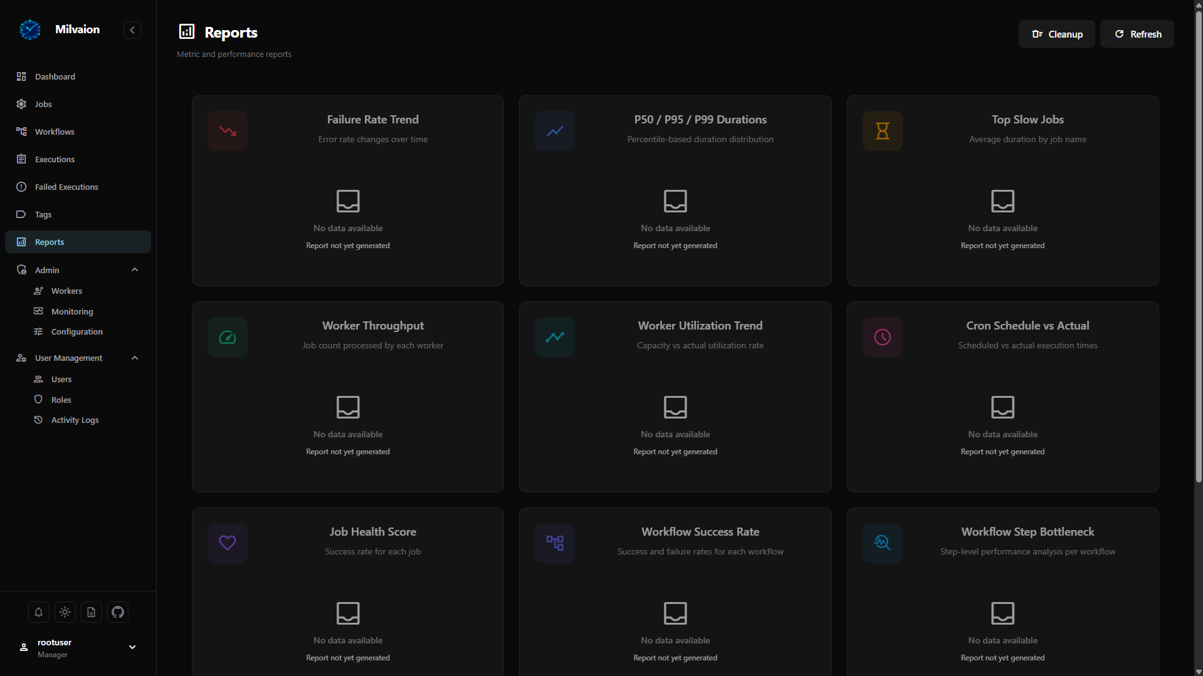Open the Failure Rate Trend card title

tap(373, 120)
